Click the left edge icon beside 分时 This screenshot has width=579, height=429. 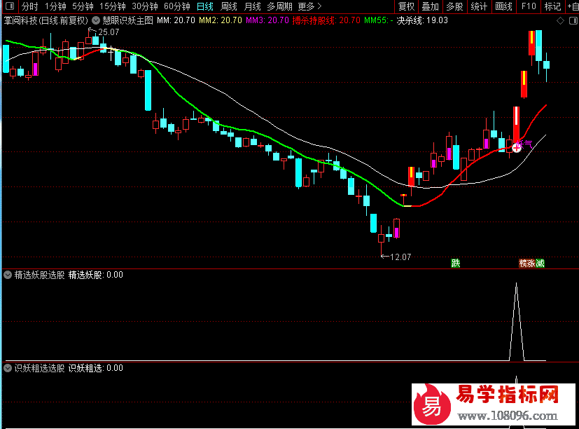tap(8, 6)
